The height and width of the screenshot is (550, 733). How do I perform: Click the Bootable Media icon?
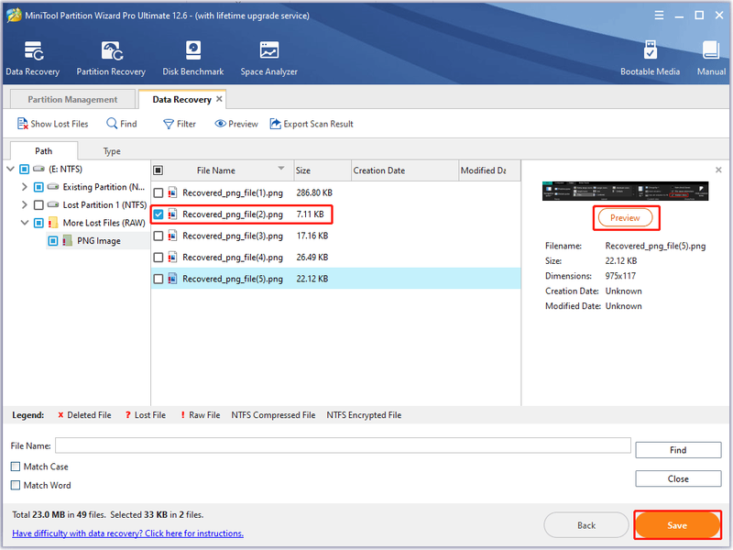tap(650, 50)
